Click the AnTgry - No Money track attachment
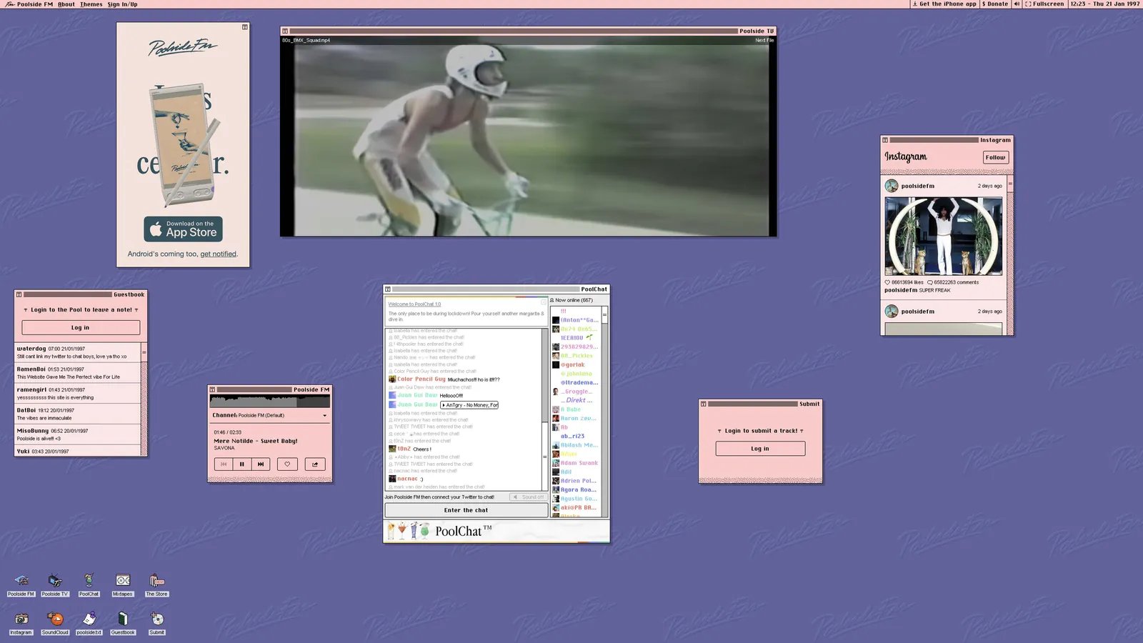The width and height of the screenshot is (1143, 643). (x=469, y=405)
